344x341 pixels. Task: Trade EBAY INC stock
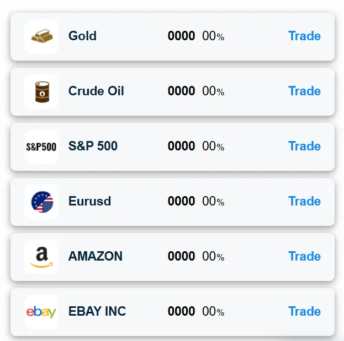pyautogui.click(x=304, y=312)
